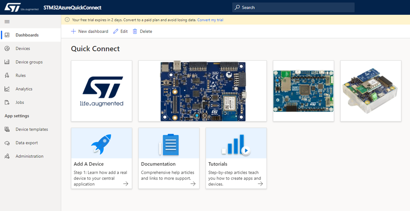Click the STM32AzureQuickConnect app title
Viewport: 410px width, 211px height.
point(72,7)
